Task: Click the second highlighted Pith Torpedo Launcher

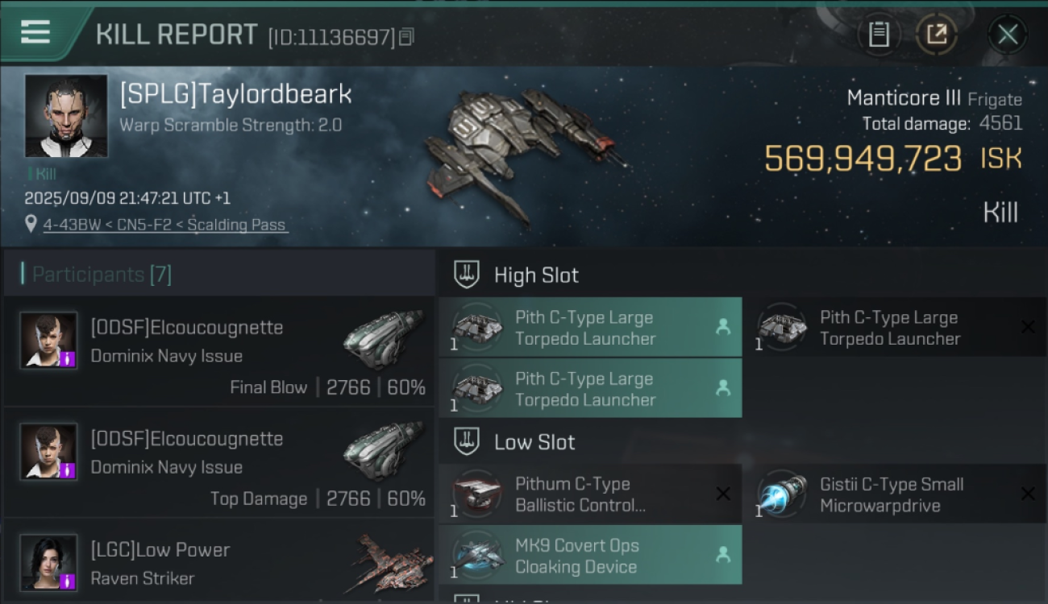Action: (590, 388)
